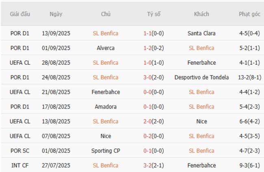
Task: Click Alverca home team name
Action: (106, 48)
